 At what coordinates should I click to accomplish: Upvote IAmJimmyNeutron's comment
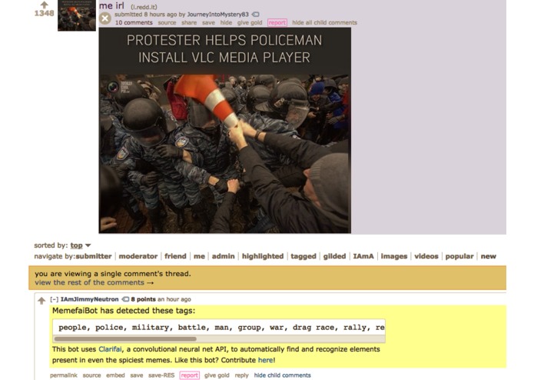tap(41, 300)
